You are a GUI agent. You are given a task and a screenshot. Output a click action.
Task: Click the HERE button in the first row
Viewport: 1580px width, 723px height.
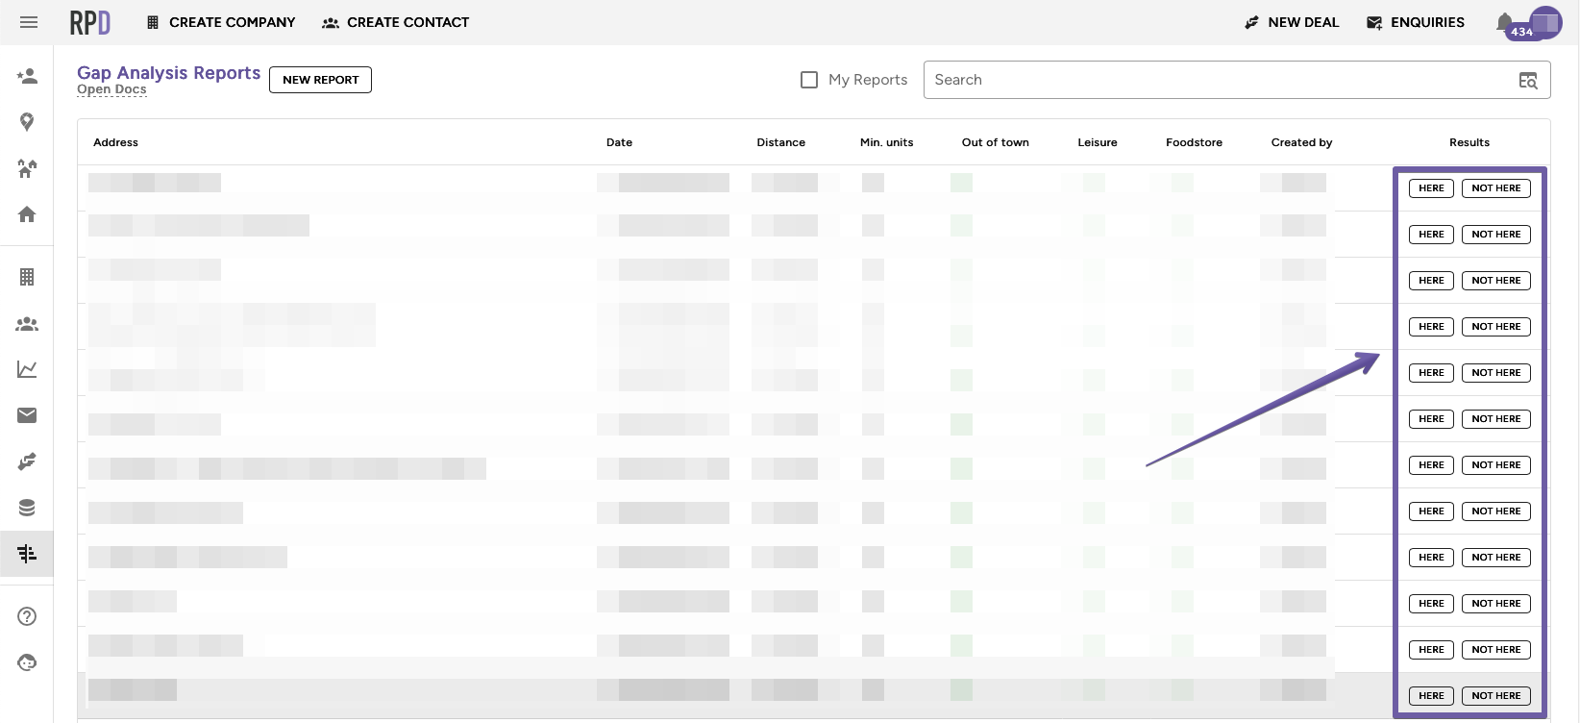pos(1431,188)
